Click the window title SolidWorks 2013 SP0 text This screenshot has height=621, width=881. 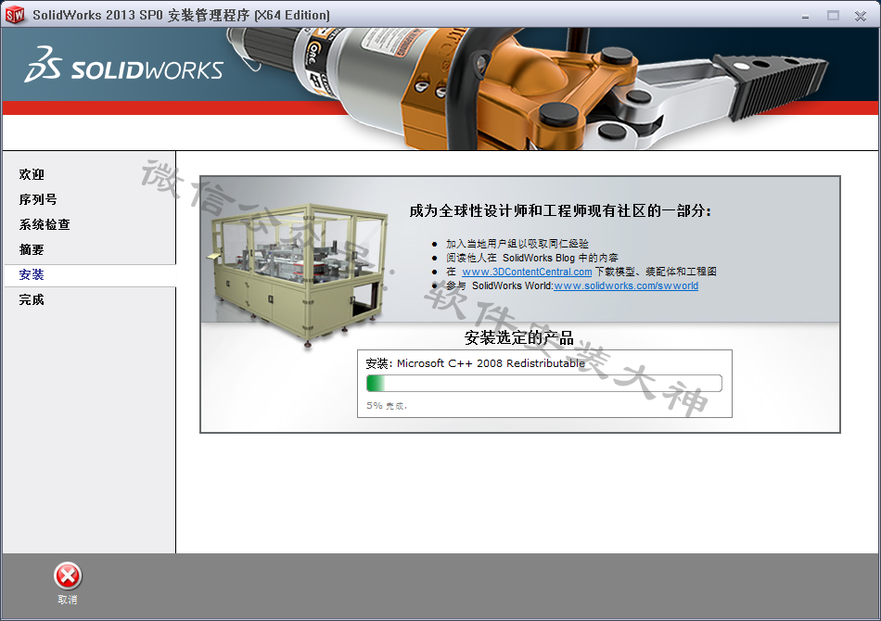click(181, 15)
